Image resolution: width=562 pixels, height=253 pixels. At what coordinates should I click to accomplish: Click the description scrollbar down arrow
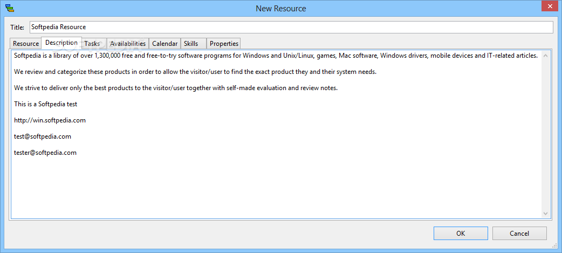[x=545, y=213]
